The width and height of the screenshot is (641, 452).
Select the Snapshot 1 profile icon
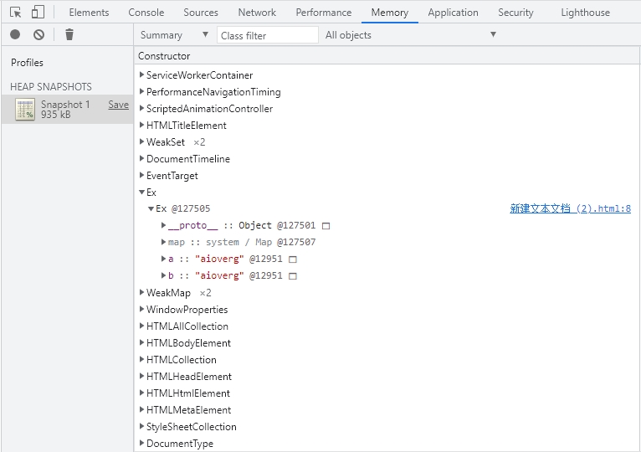(25, 110)
